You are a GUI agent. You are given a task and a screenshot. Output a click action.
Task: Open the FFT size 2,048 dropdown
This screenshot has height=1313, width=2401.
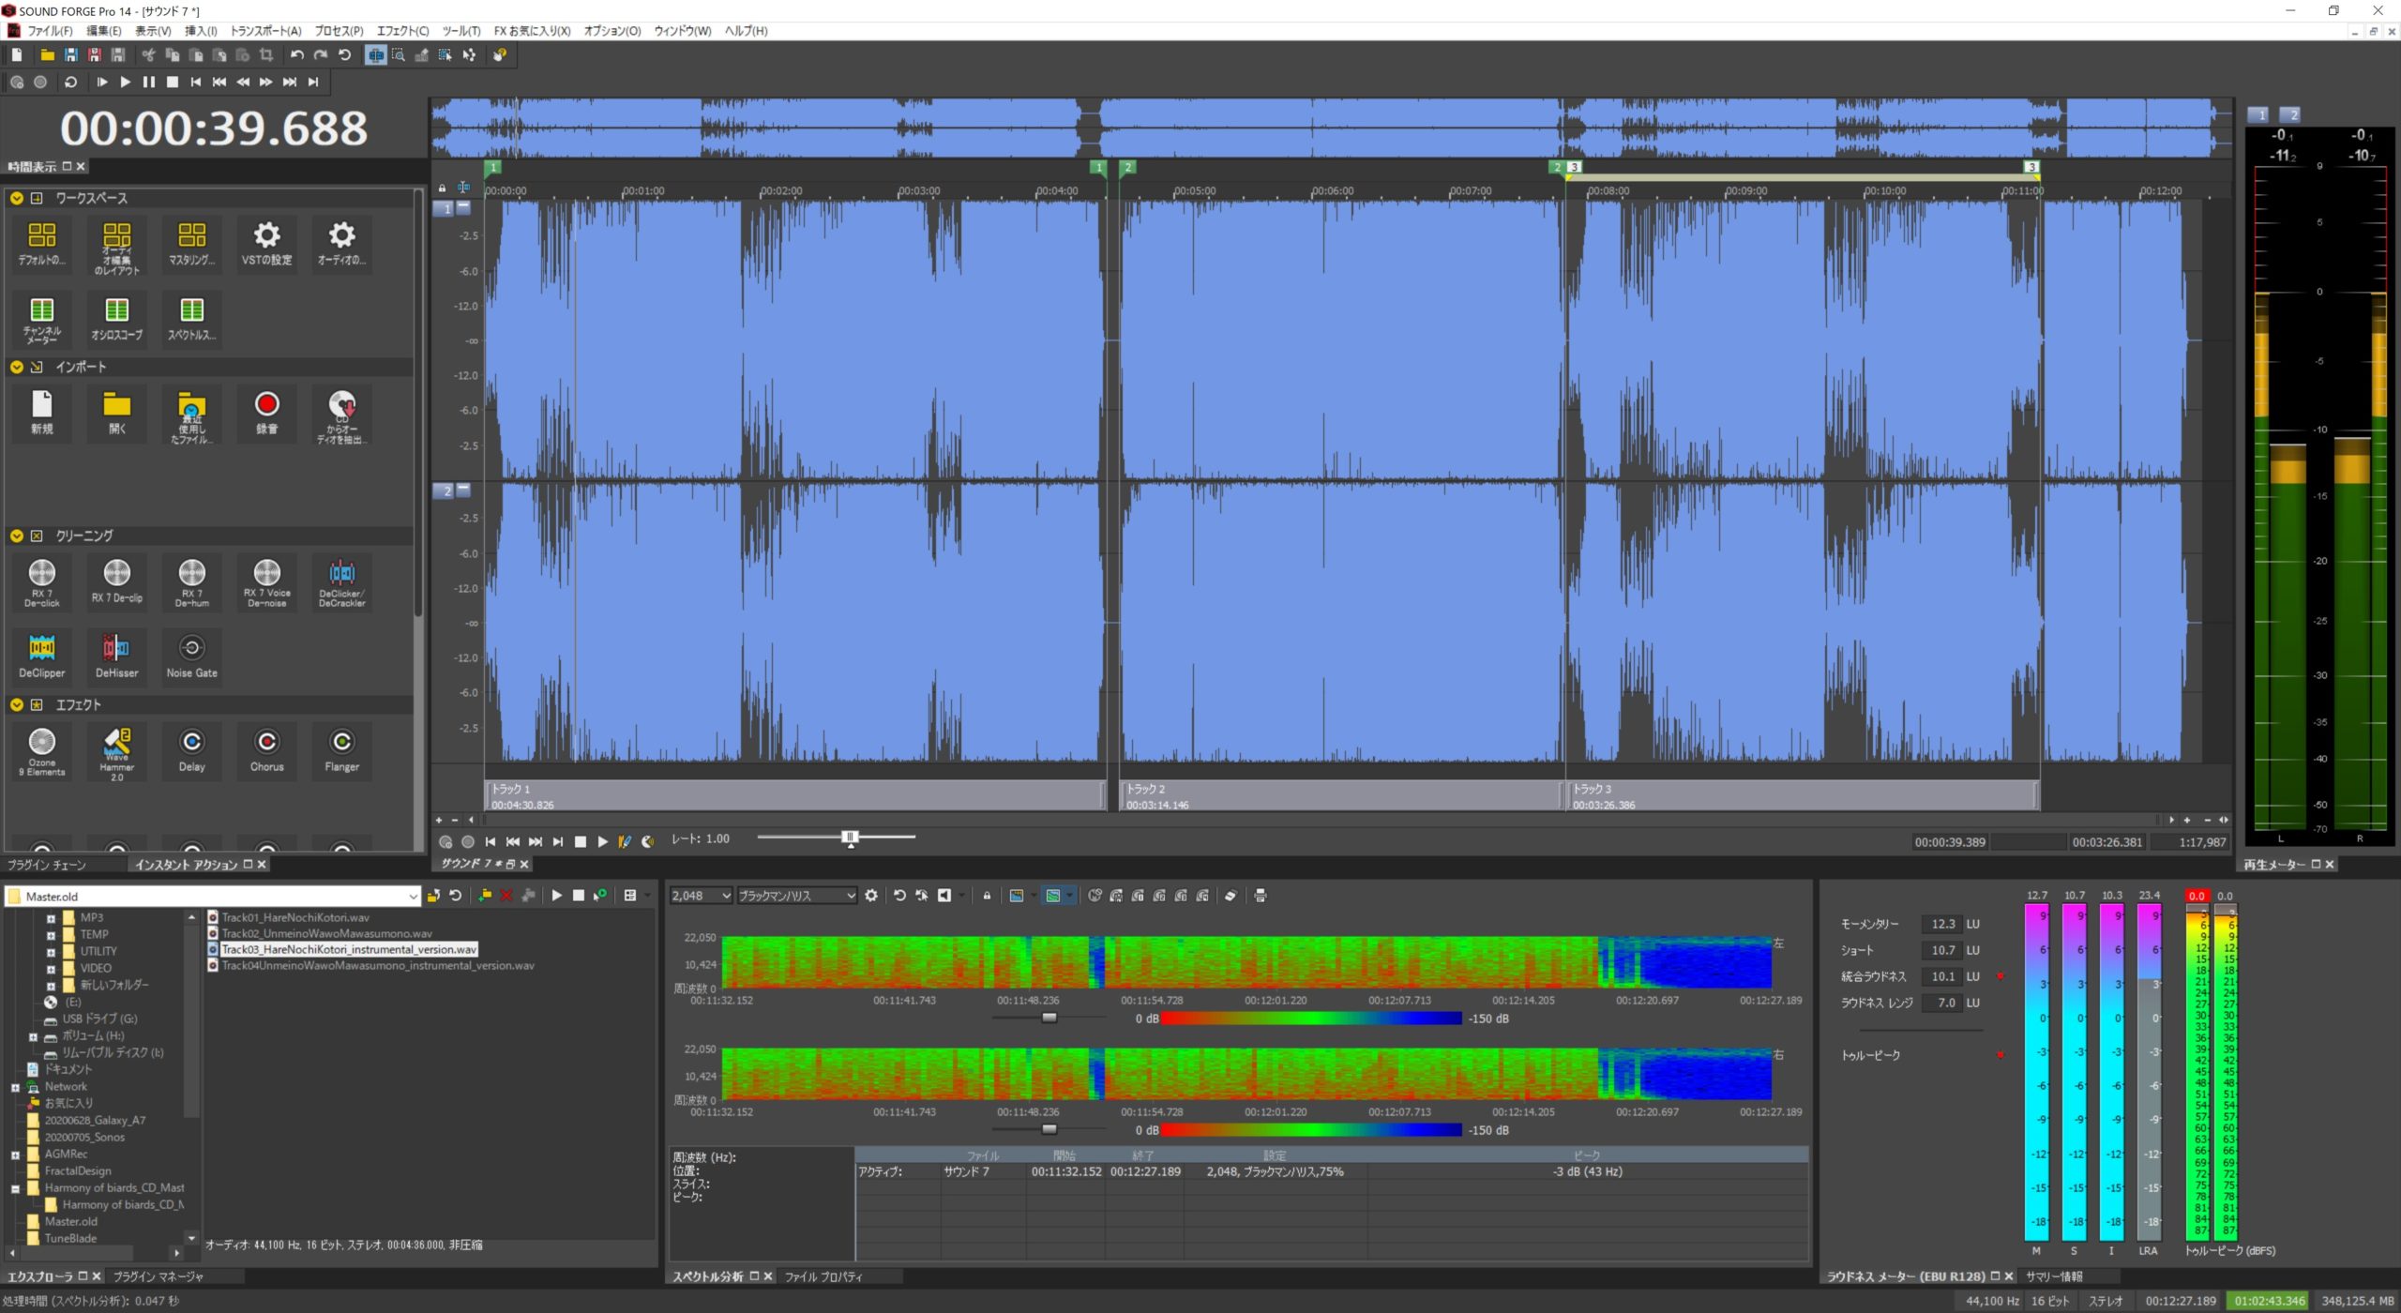(701, 896)
